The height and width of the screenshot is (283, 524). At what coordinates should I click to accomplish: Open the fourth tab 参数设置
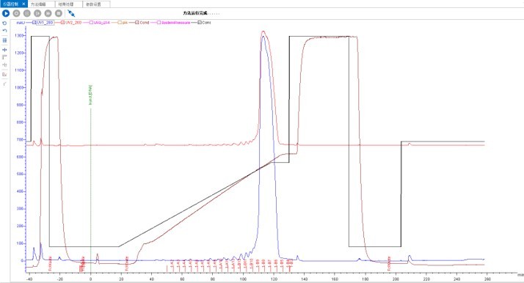(x=96, y=4)
